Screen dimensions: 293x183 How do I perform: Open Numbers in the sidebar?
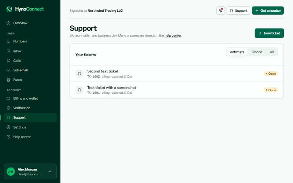coord(30,41)
